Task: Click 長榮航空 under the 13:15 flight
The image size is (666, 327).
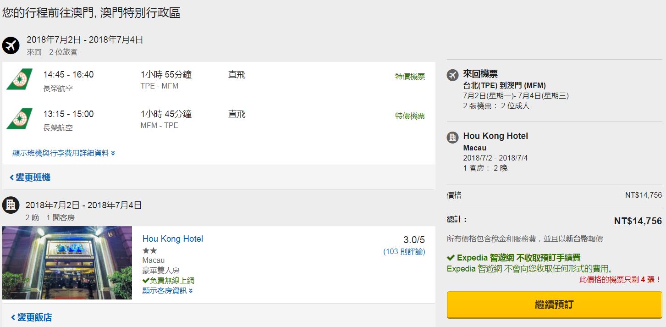Action: click(x=58, y=127)
